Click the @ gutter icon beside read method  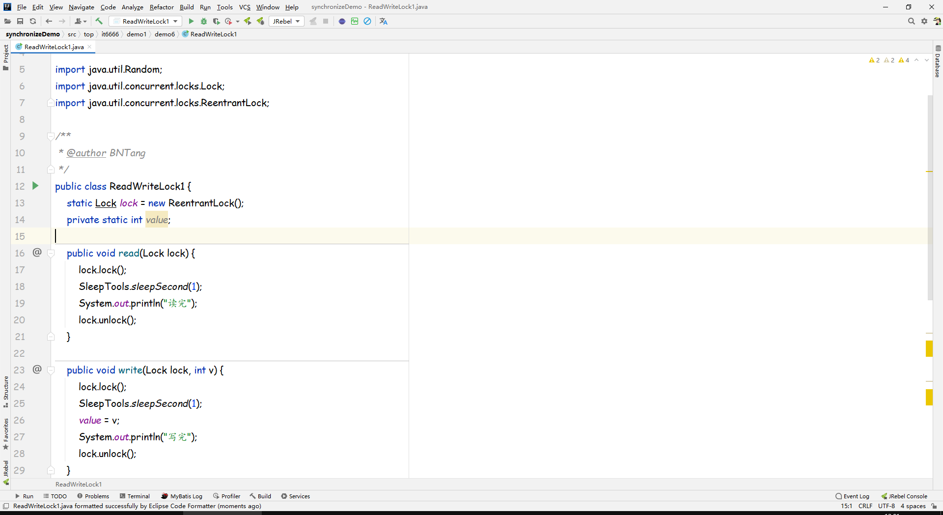37,253
